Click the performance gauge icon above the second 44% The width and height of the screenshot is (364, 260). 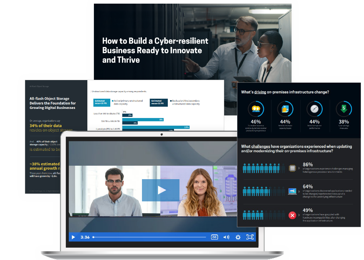(314, 109)
